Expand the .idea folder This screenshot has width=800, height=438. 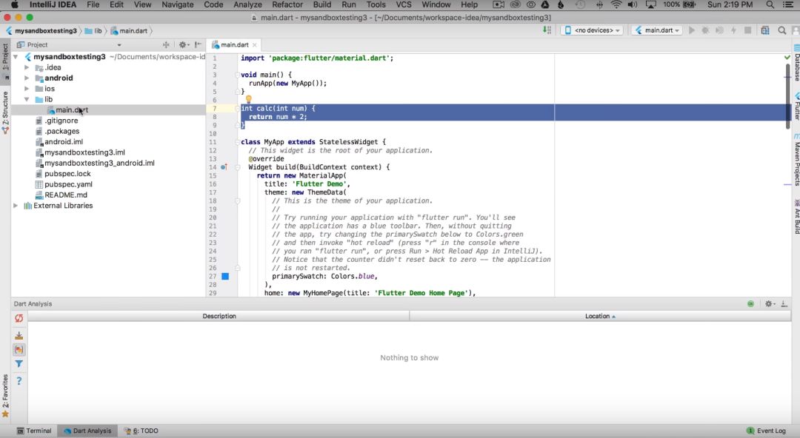coord(27,67)
